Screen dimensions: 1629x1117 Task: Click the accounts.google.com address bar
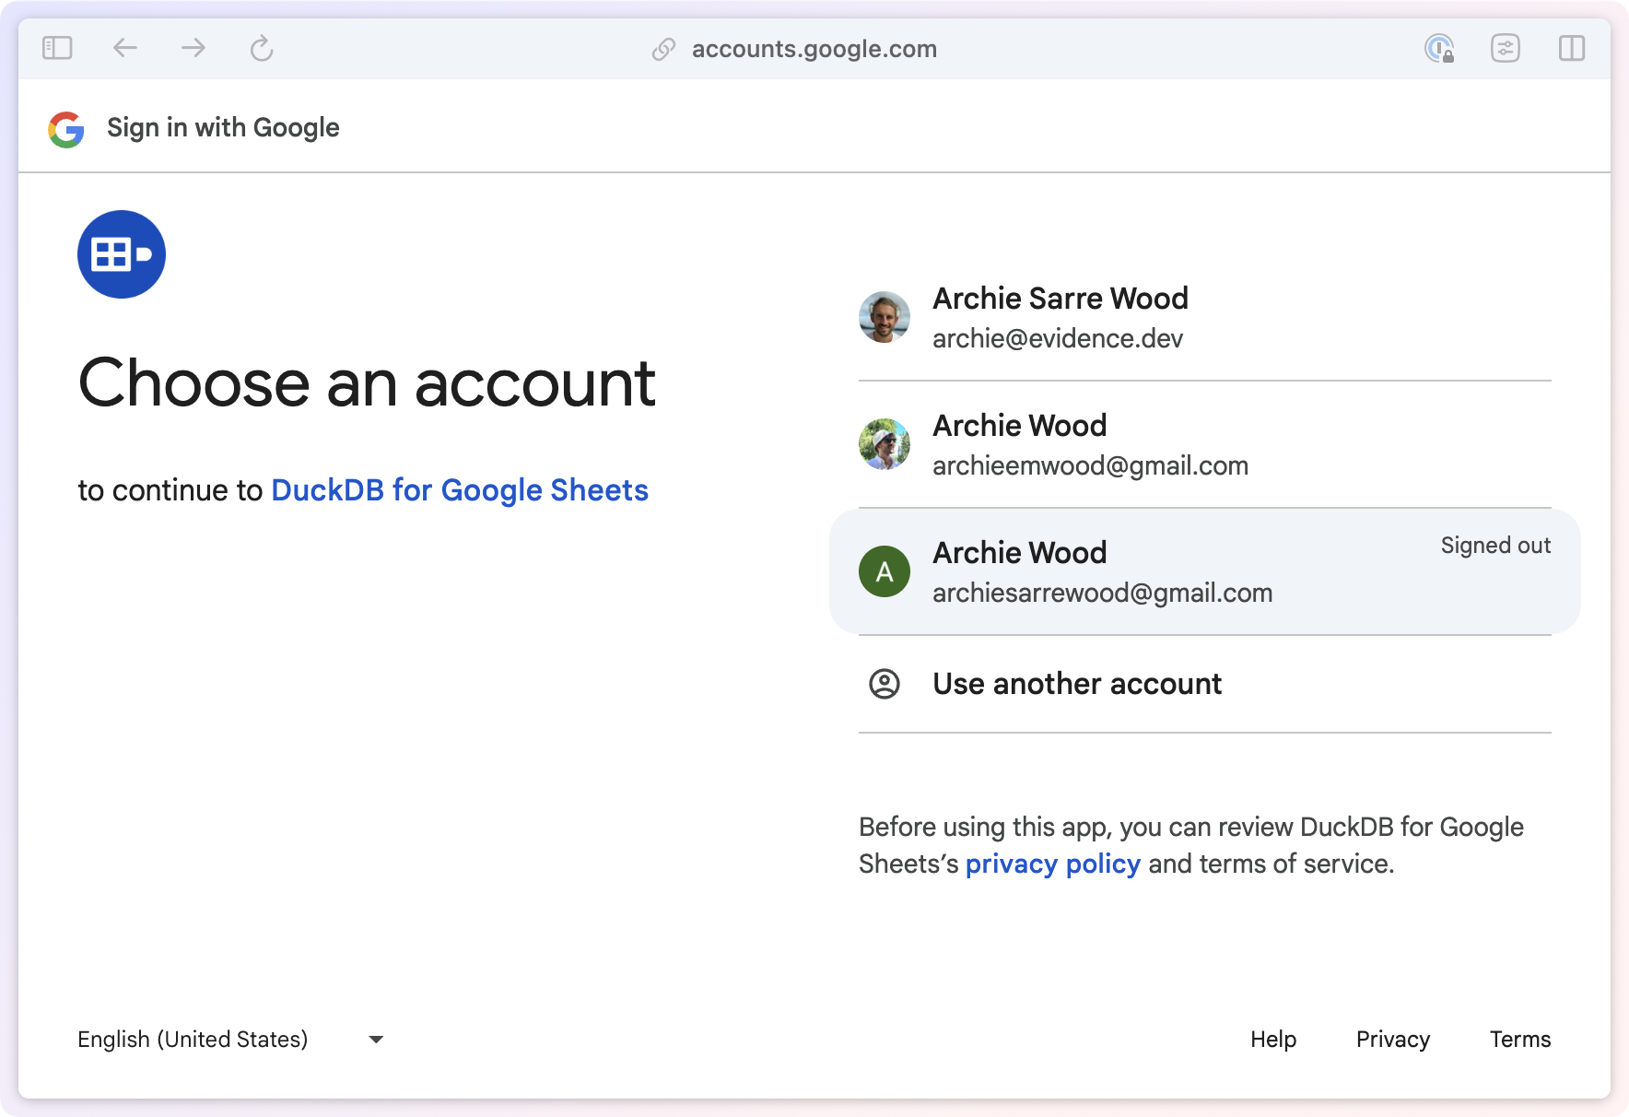point(814,49)
